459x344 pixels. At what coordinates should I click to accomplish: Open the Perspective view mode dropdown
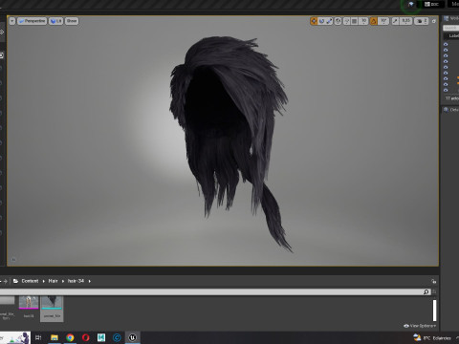32,21
